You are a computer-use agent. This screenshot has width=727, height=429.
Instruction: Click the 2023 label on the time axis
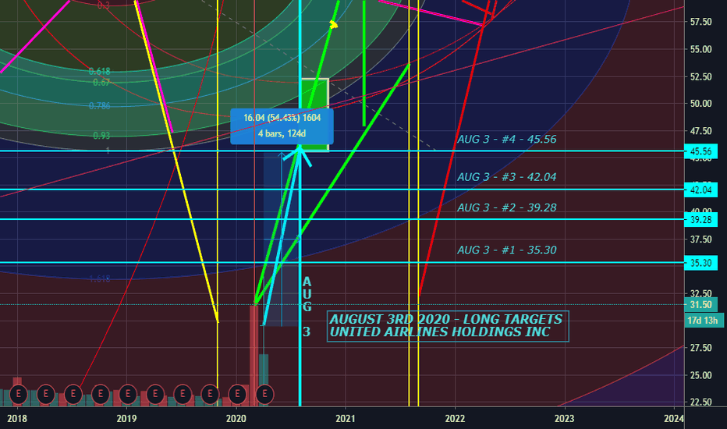564,418
